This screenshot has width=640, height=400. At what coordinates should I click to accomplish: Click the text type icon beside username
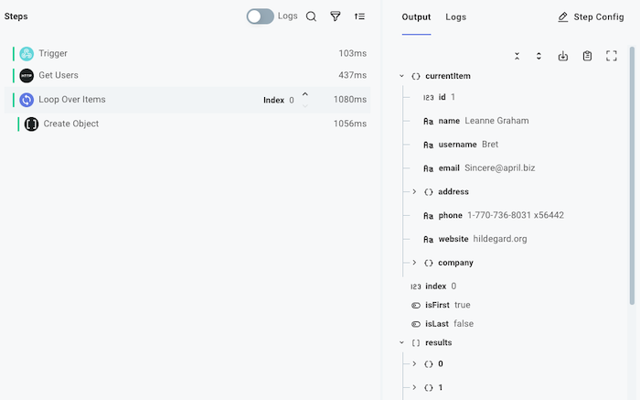click(428, 145)
